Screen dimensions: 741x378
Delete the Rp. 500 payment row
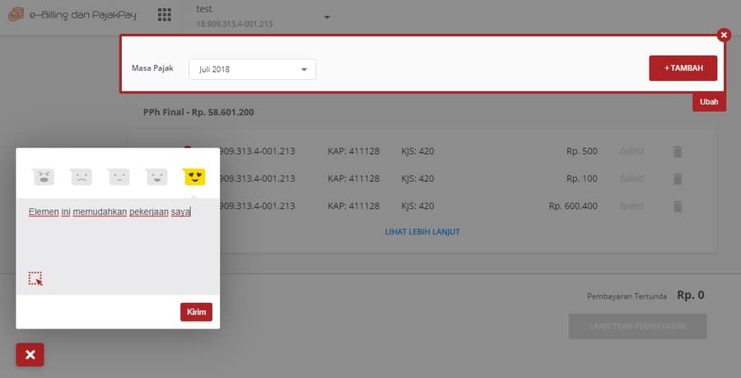(678, 152)
